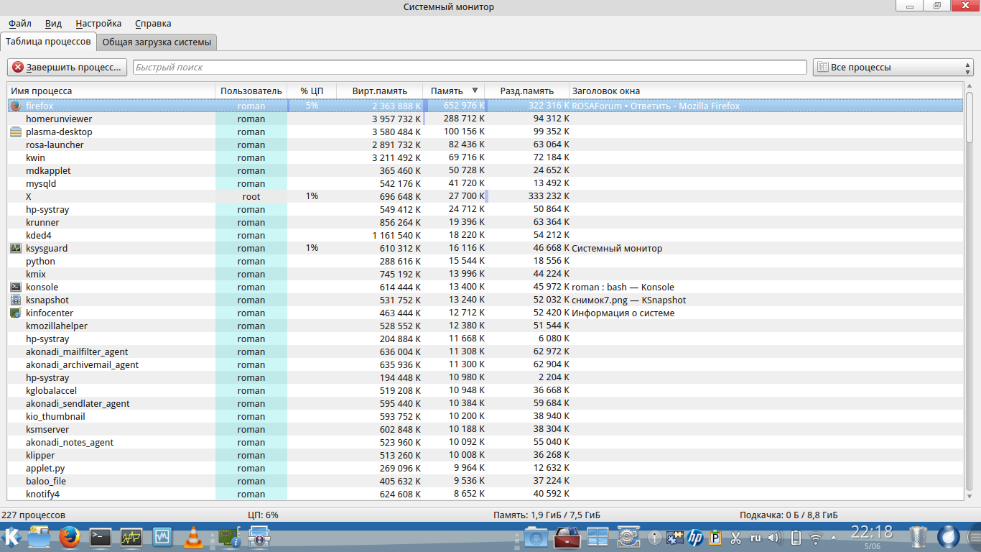Click the root user cell for X
The image size is (981, 552).
251,196
